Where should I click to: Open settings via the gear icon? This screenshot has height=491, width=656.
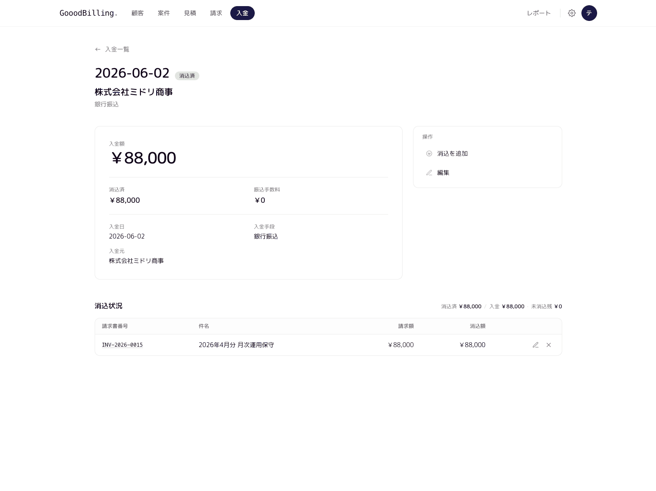(572, 13)
